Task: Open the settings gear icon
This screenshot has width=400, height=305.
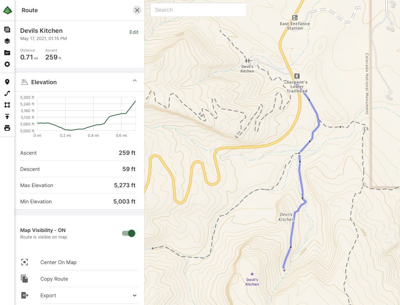Action: tap(7, 64)
